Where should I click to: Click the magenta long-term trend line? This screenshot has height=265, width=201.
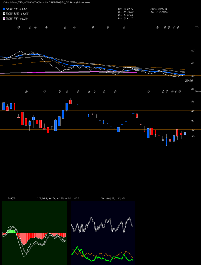(x=68, y=72)
